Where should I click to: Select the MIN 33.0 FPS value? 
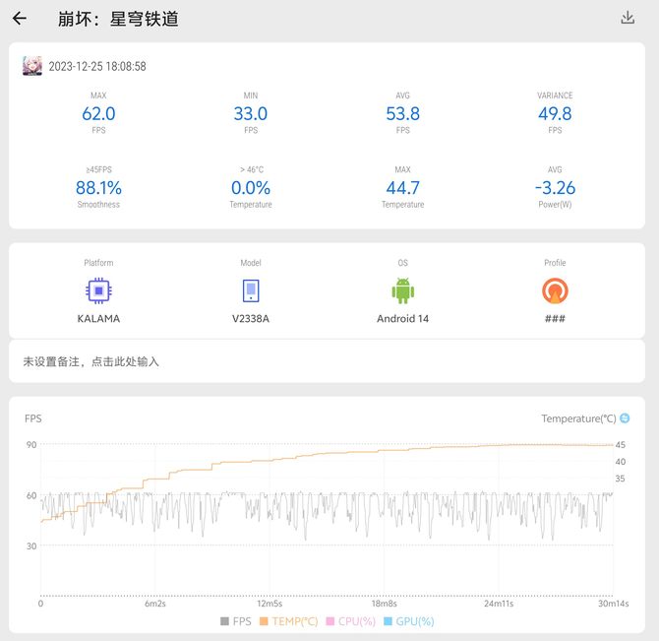(x=251, y=113)
